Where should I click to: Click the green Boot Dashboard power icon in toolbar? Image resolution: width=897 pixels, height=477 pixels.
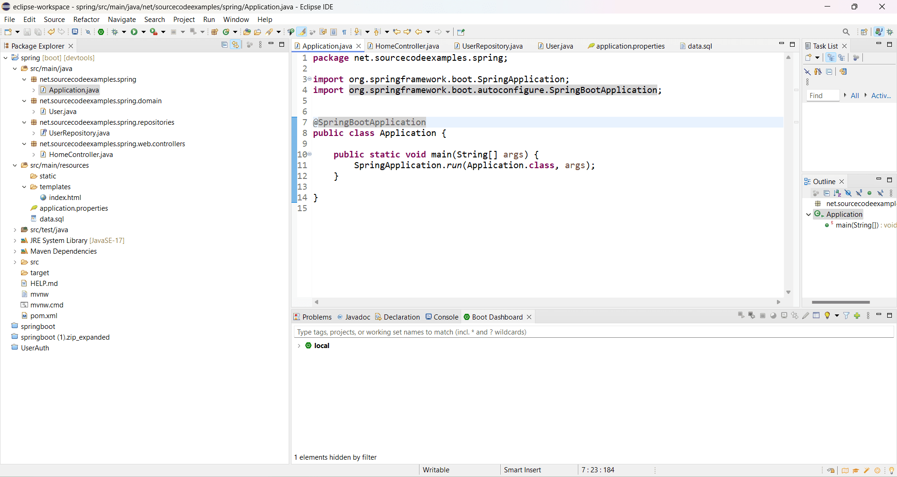[x=101, y=32]
